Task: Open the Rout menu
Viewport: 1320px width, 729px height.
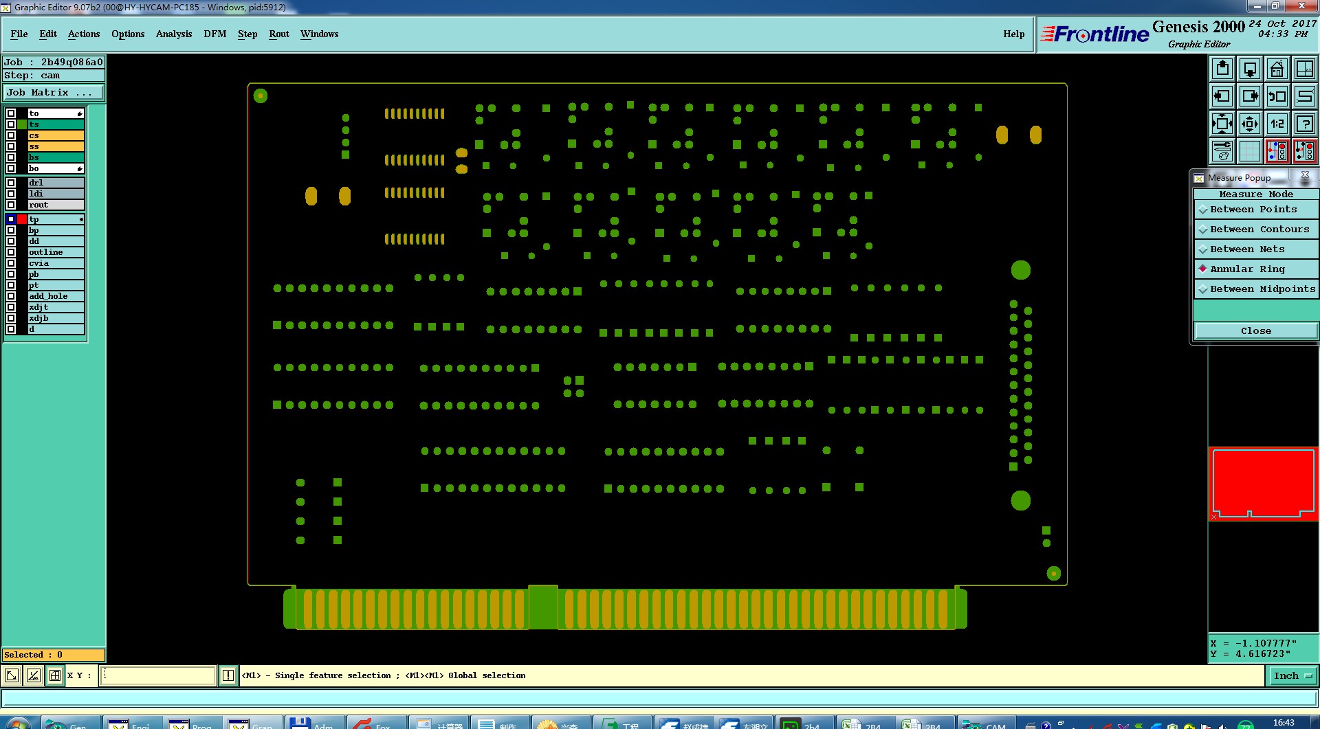Action: click(279, 34)
